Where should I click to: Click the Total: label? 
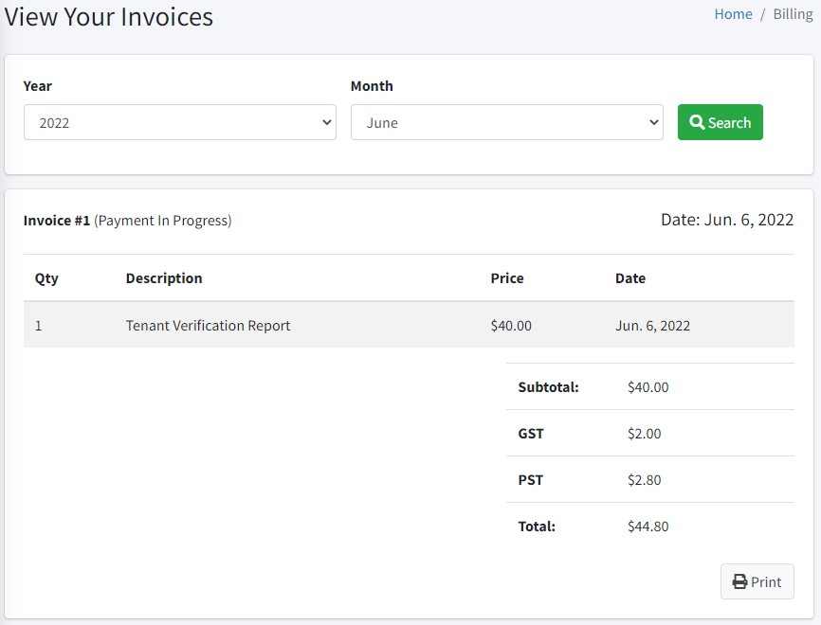tap(537, 527)
